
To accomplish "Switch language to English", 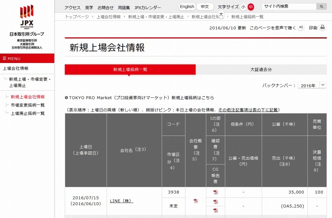I will (x=187, y=7).
